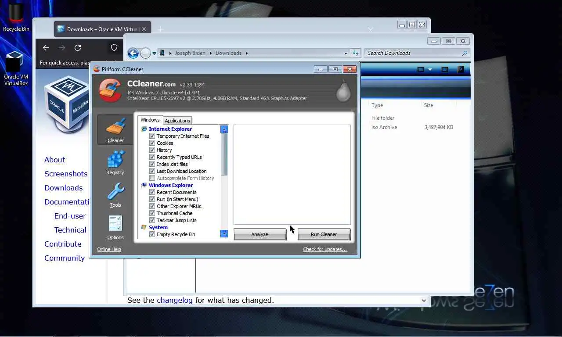Switch to the Windows tab
562x337 pixels.
(x=150, y=120)
